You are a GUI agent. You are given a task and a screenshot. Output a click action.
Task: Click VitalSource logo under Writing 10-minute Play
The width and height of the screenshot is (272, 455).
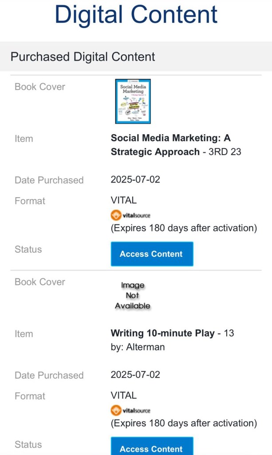click(x=130, y=411)
